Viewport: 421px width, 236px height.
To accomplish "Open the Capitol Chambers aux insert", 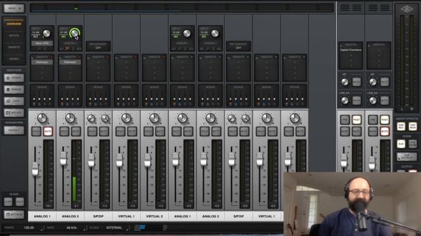I will point(351,50).
